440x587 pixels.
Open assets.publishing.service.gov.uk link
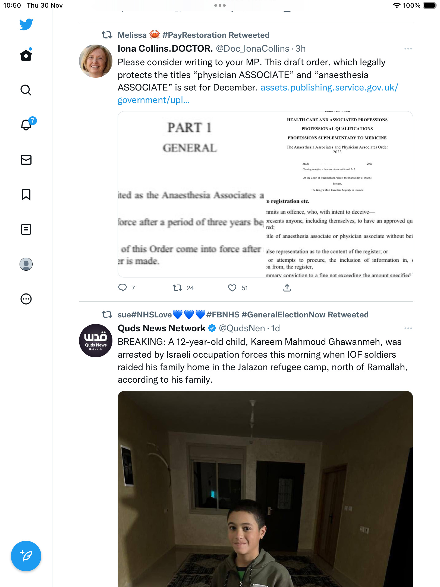coord(258,94)
